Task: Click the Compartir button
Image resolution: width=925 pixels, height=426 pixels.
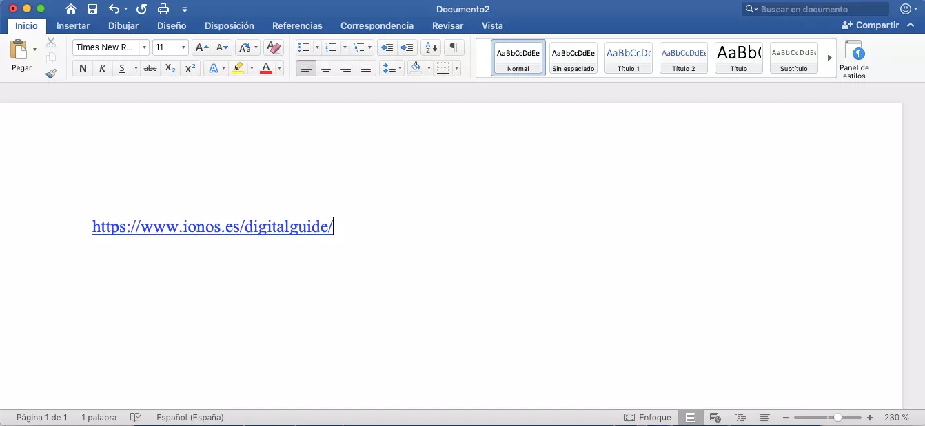Action: point(871,25)
